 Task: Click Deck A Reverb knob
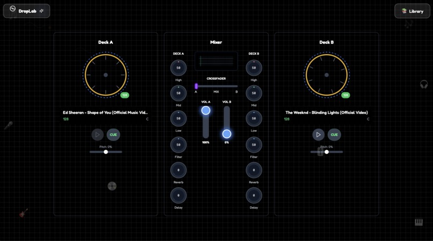178,170
